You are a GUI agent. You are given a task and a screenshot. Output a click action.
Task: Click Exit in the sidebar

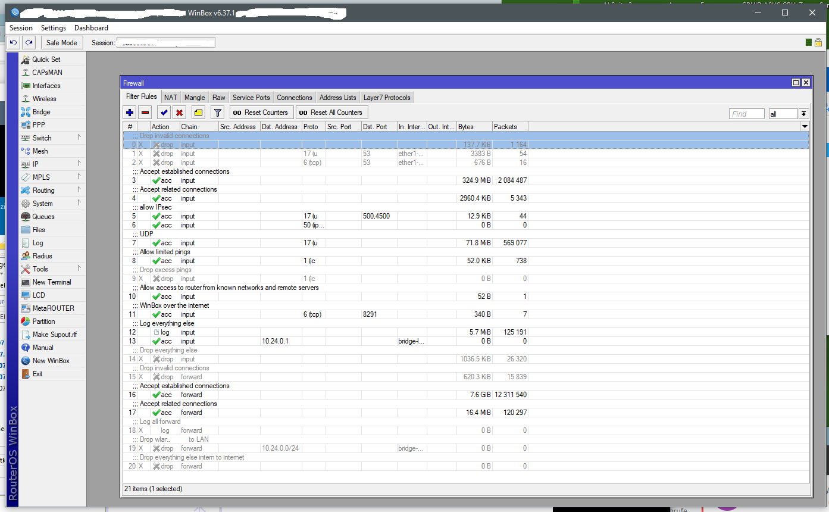[37, 374]
